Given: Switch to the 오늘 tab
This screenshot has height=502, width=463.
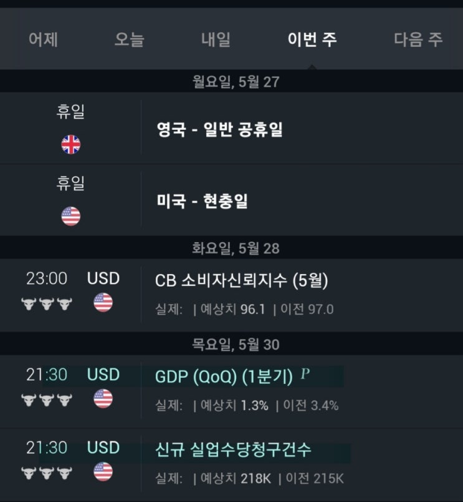Looking at the screenshot, I should [130, 39].
